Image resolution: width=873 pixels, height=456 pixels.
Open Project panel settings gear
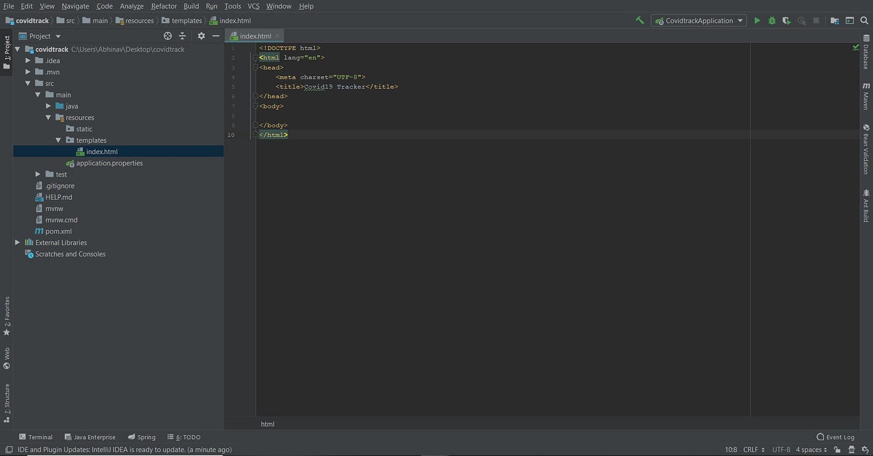pyautogui.click(x=201, y=36)
